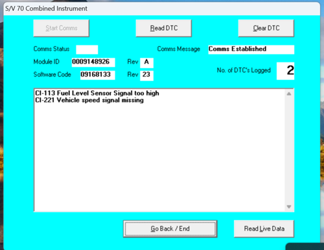Click the greyed-out Start Comms button
The image size is (324, 250).
(x=62, y=28)
